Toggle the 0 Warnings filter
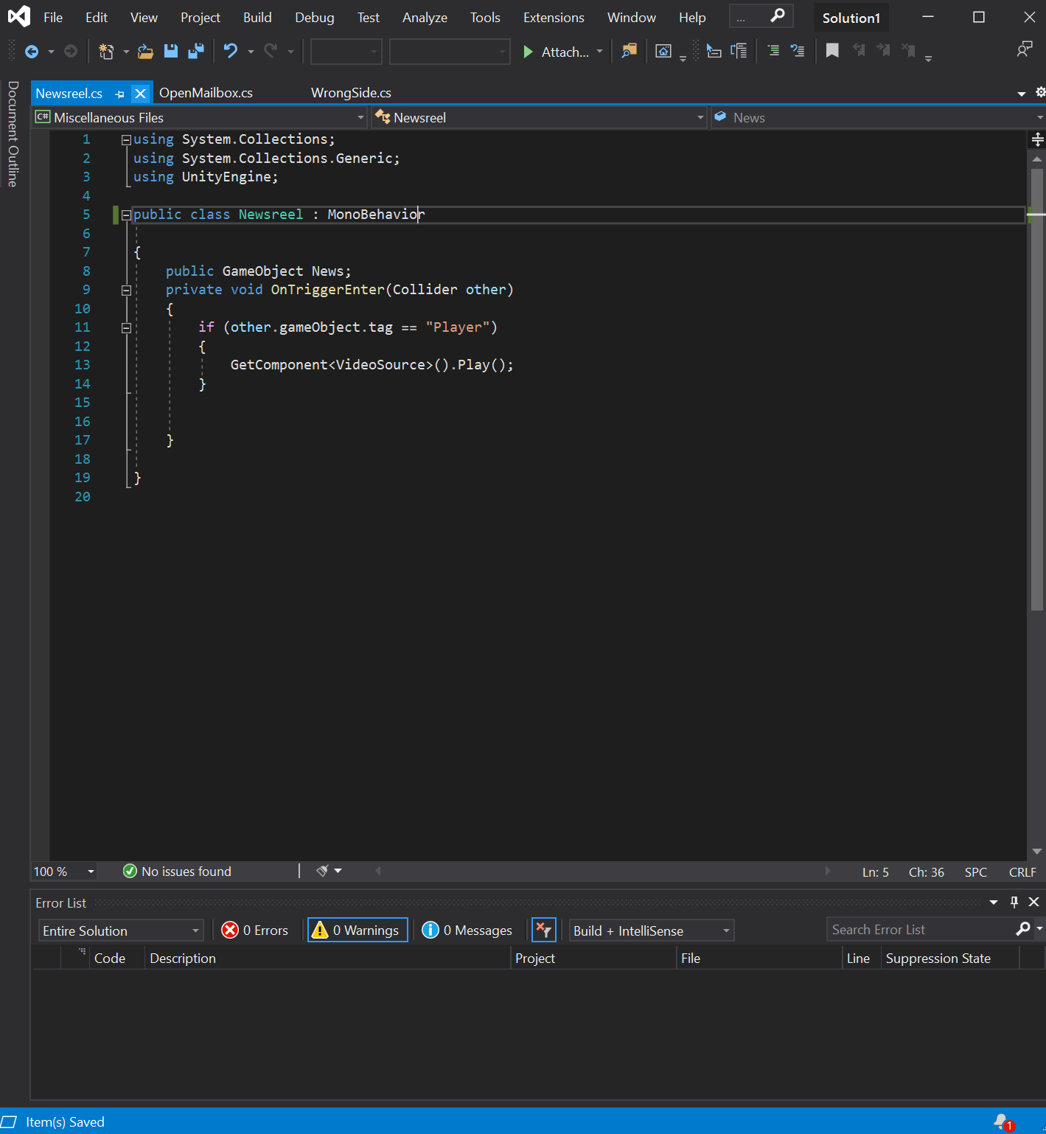Screen dimensions: 1046x1134 [x=358, y=930]
